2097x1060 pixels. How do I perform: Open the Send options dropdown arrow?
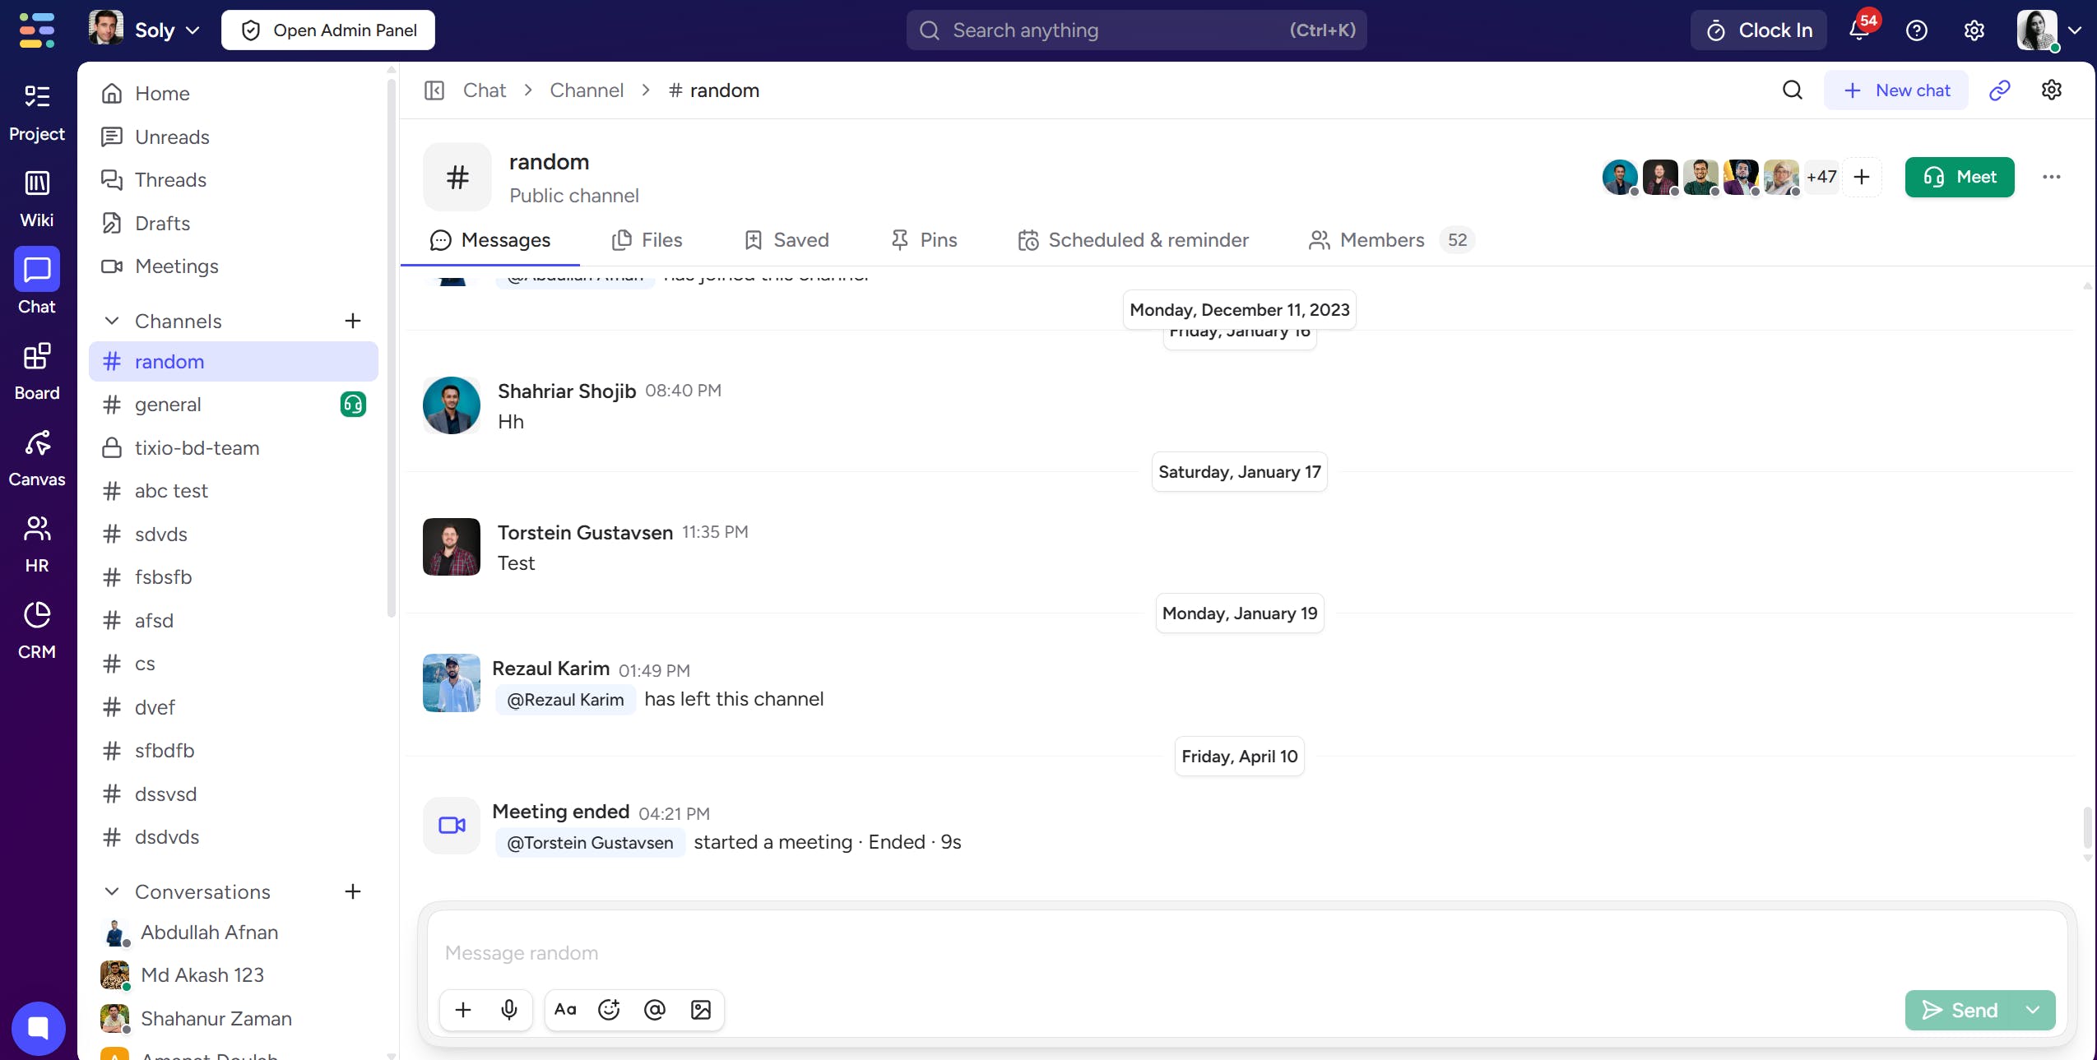pos(2033,1010)
